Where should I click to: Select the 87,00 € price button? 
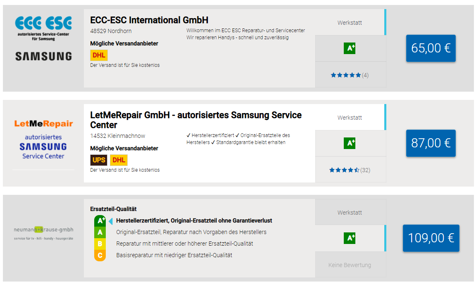pyautogui.click(x=431, y=143)
